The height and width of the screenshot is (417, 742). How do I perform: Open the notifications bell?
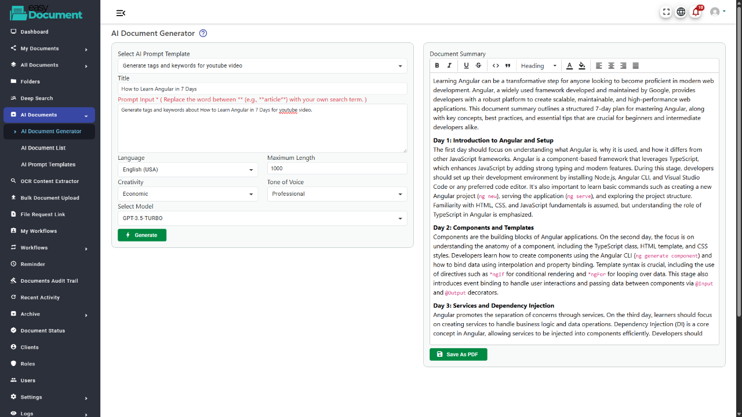(x=696, y=12)
